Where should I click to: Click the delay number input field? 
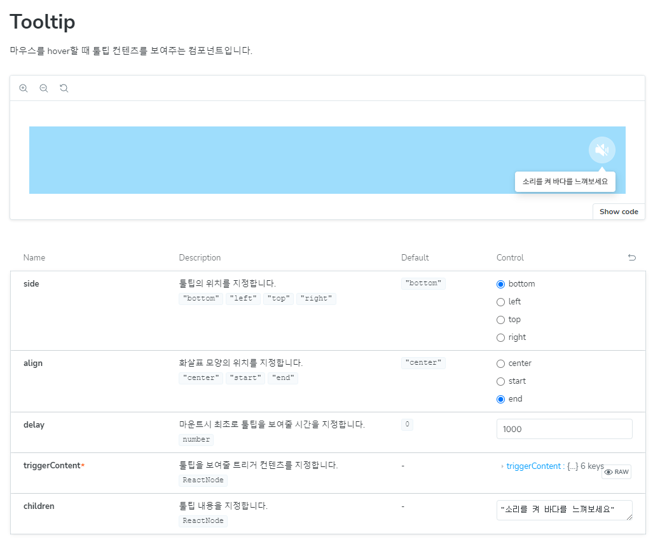[564, 429]
